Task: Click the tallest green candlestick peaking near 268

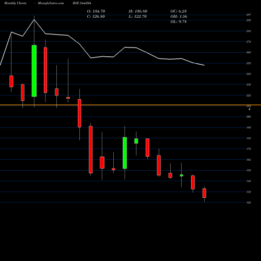Action: point(34,71)
